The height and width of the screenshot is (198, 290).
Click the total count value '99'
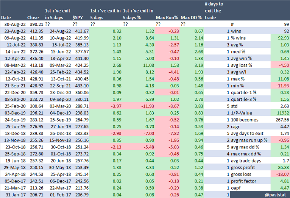click(287, 24)
